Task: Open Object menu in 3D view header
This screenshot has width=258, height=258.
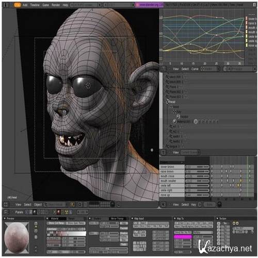Action: tap(38, 204)
